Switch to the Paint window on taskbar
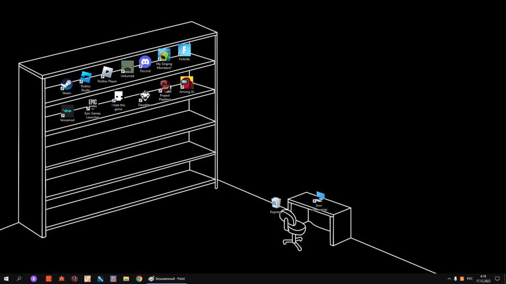The image size is (506, 284). pyautogui.click(x=167, y=278)
